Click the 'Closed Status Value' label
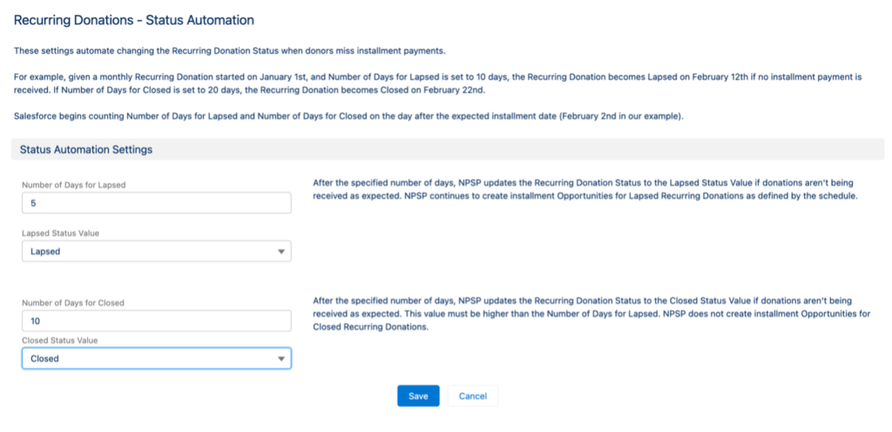The image size is (892, 432). click(61, 341)
